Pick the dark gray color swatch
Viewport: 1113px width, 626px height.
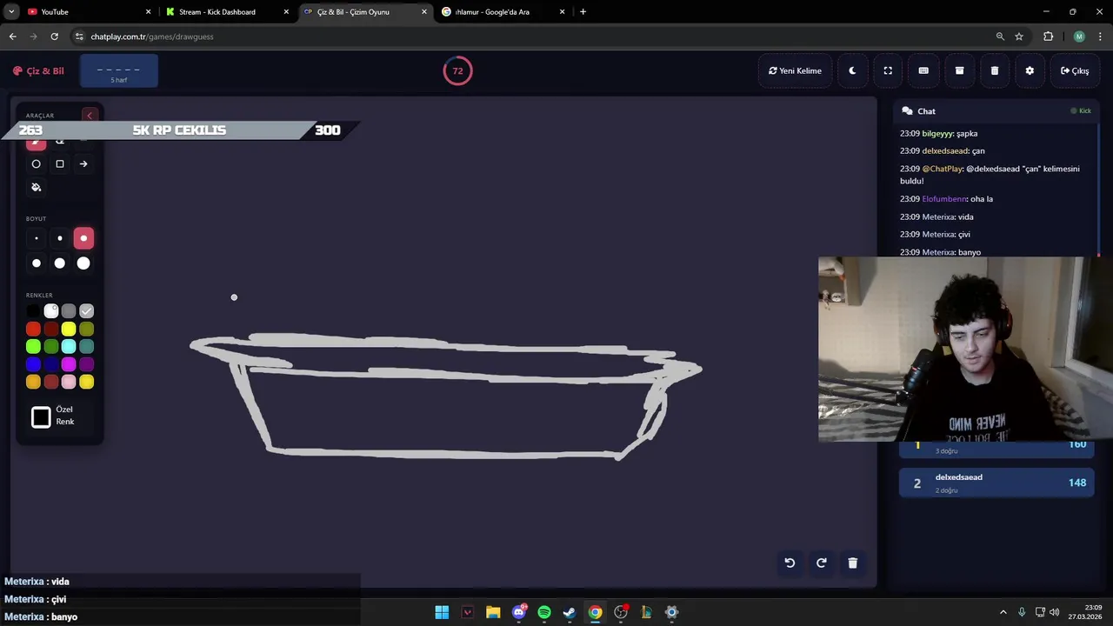pyautogui.click(x=69, y=311)
